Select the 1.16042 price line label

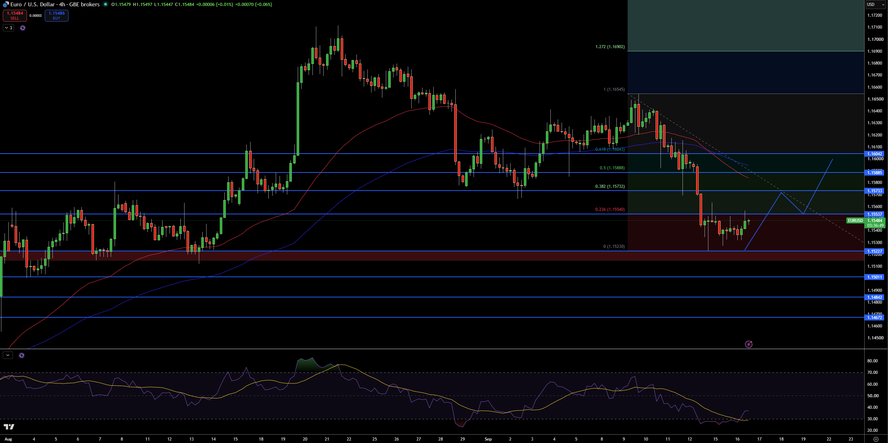pos(874,154)
